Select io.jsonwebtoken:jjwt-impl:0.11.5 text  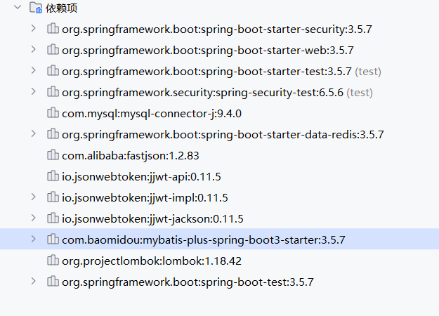[x=145, y=198]
